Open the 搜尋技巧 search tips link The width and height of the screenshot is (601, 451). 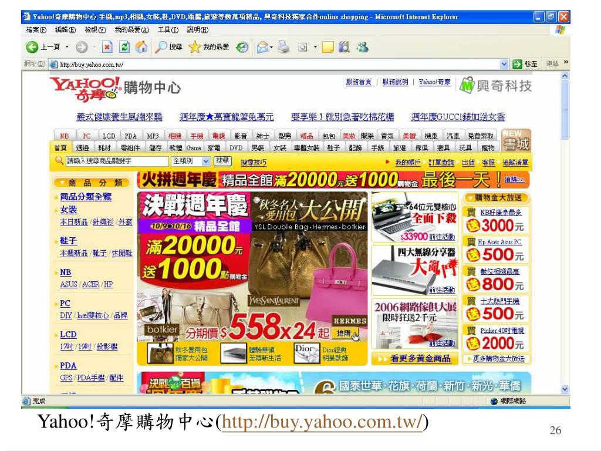[x=254, y=162]
